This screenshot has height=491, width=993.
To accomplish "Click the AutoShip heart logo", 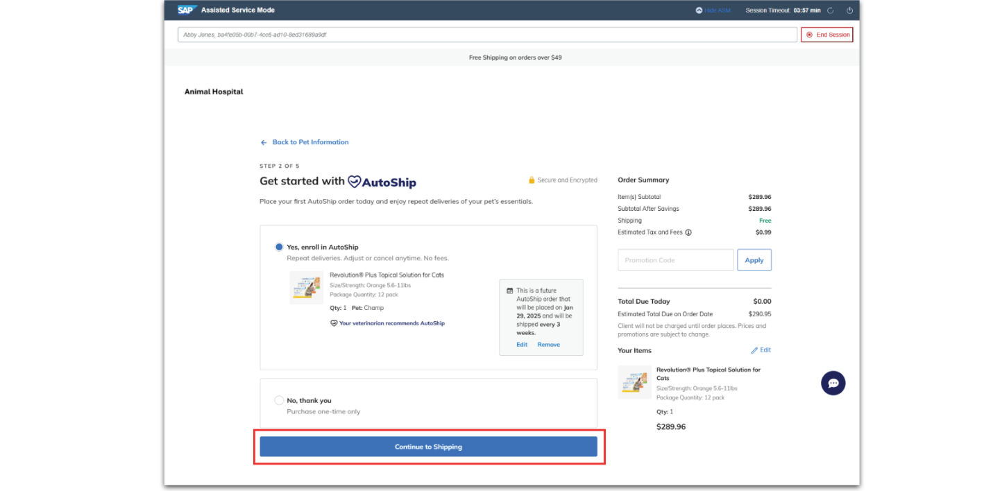I will (355, 182).
